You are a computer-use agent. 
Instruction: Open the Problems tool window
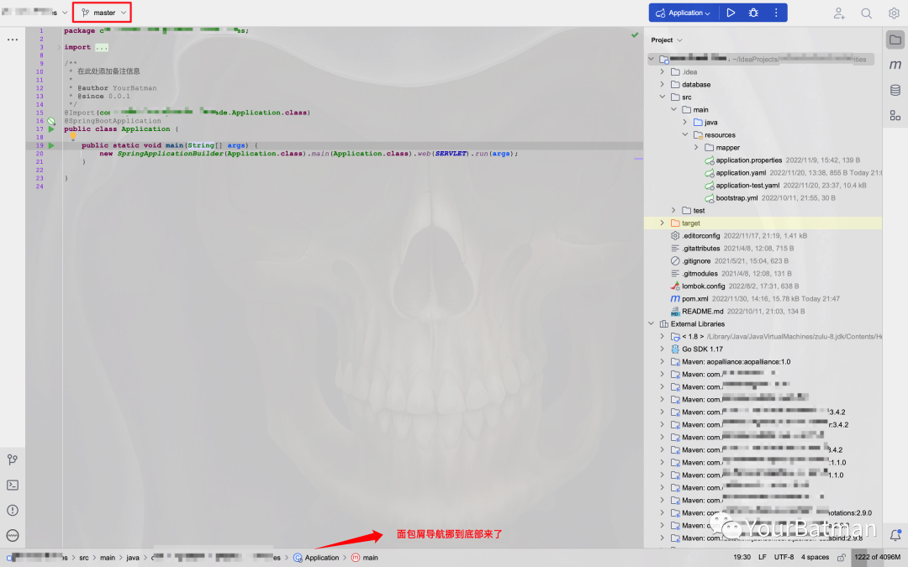point(13,510)
